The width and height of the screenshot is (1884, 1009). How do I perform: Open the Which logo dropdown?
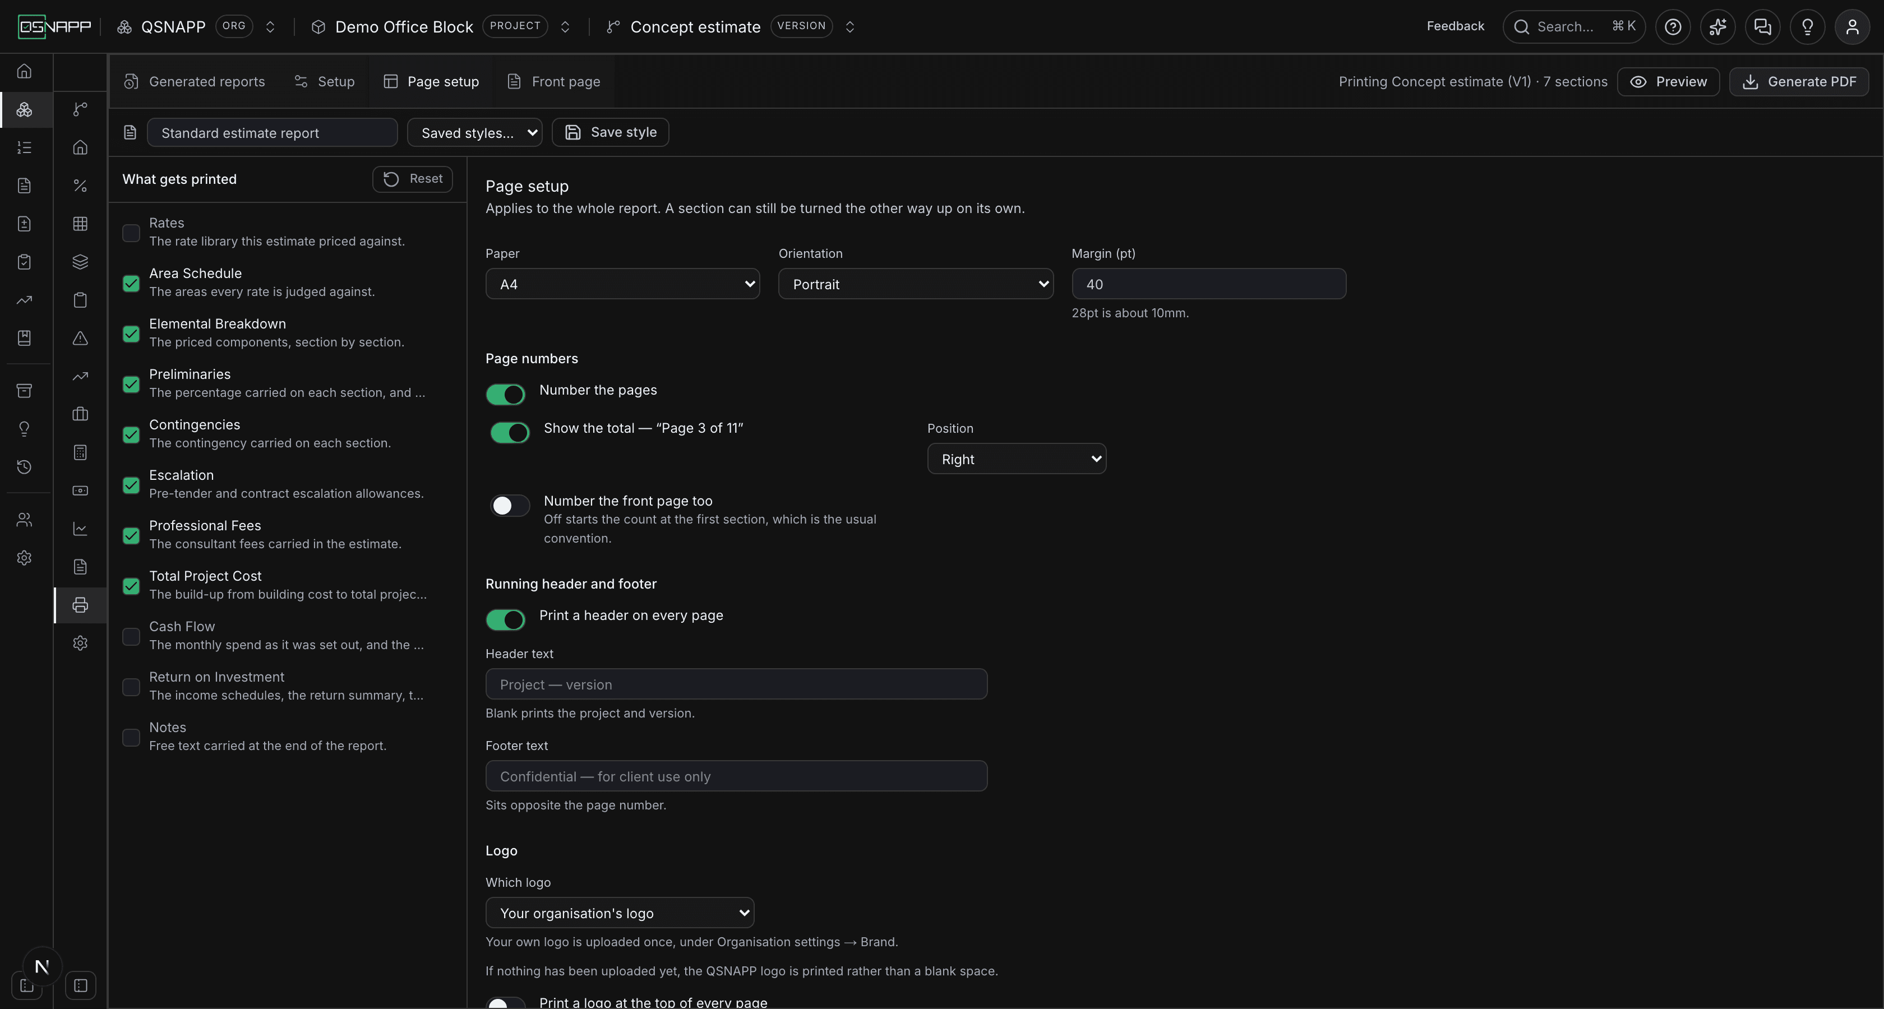[620, 913]
